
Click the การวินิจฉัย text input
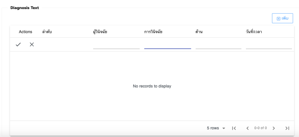168,45
